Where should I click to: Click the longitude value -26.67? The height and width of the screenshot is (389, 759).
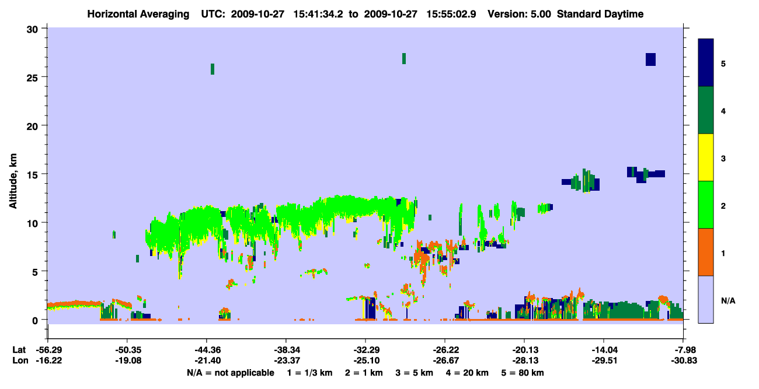point(444,361)
